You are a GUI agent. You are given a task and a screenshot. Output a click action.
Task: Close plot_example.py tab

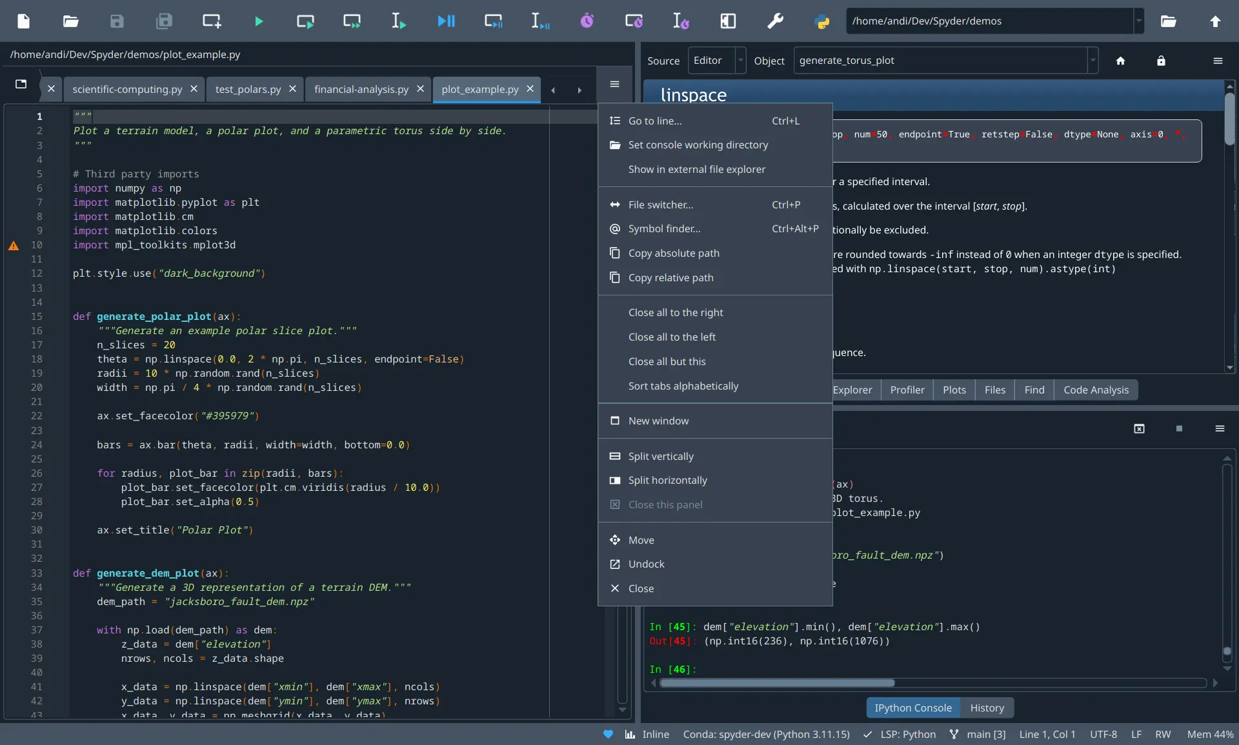pyautogui.click(x=530, y=88)
